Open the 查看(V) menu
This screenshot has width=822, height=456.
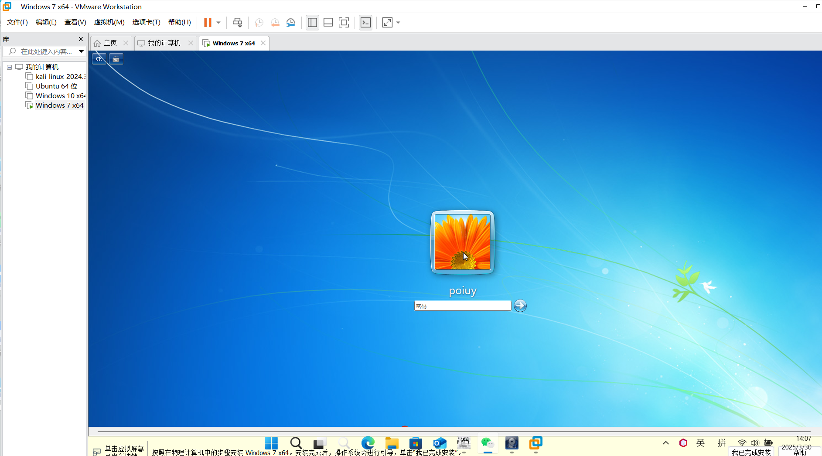pos(75,22)
